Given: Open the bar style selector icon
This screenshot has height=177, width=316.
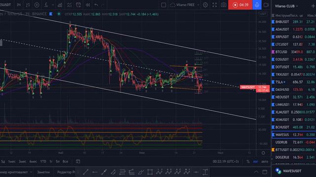Looking at the screenshot, I should (28, 5).
